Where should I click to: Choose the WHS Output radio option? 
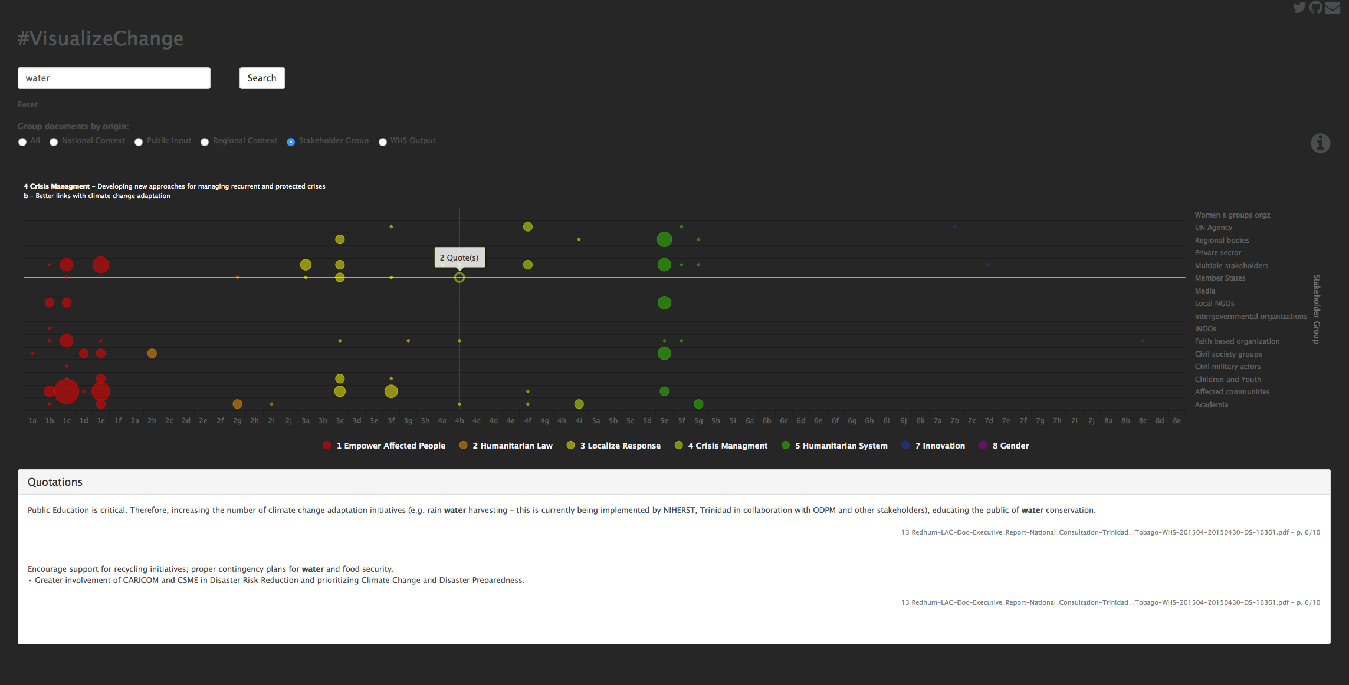click(x=383, y=142)
